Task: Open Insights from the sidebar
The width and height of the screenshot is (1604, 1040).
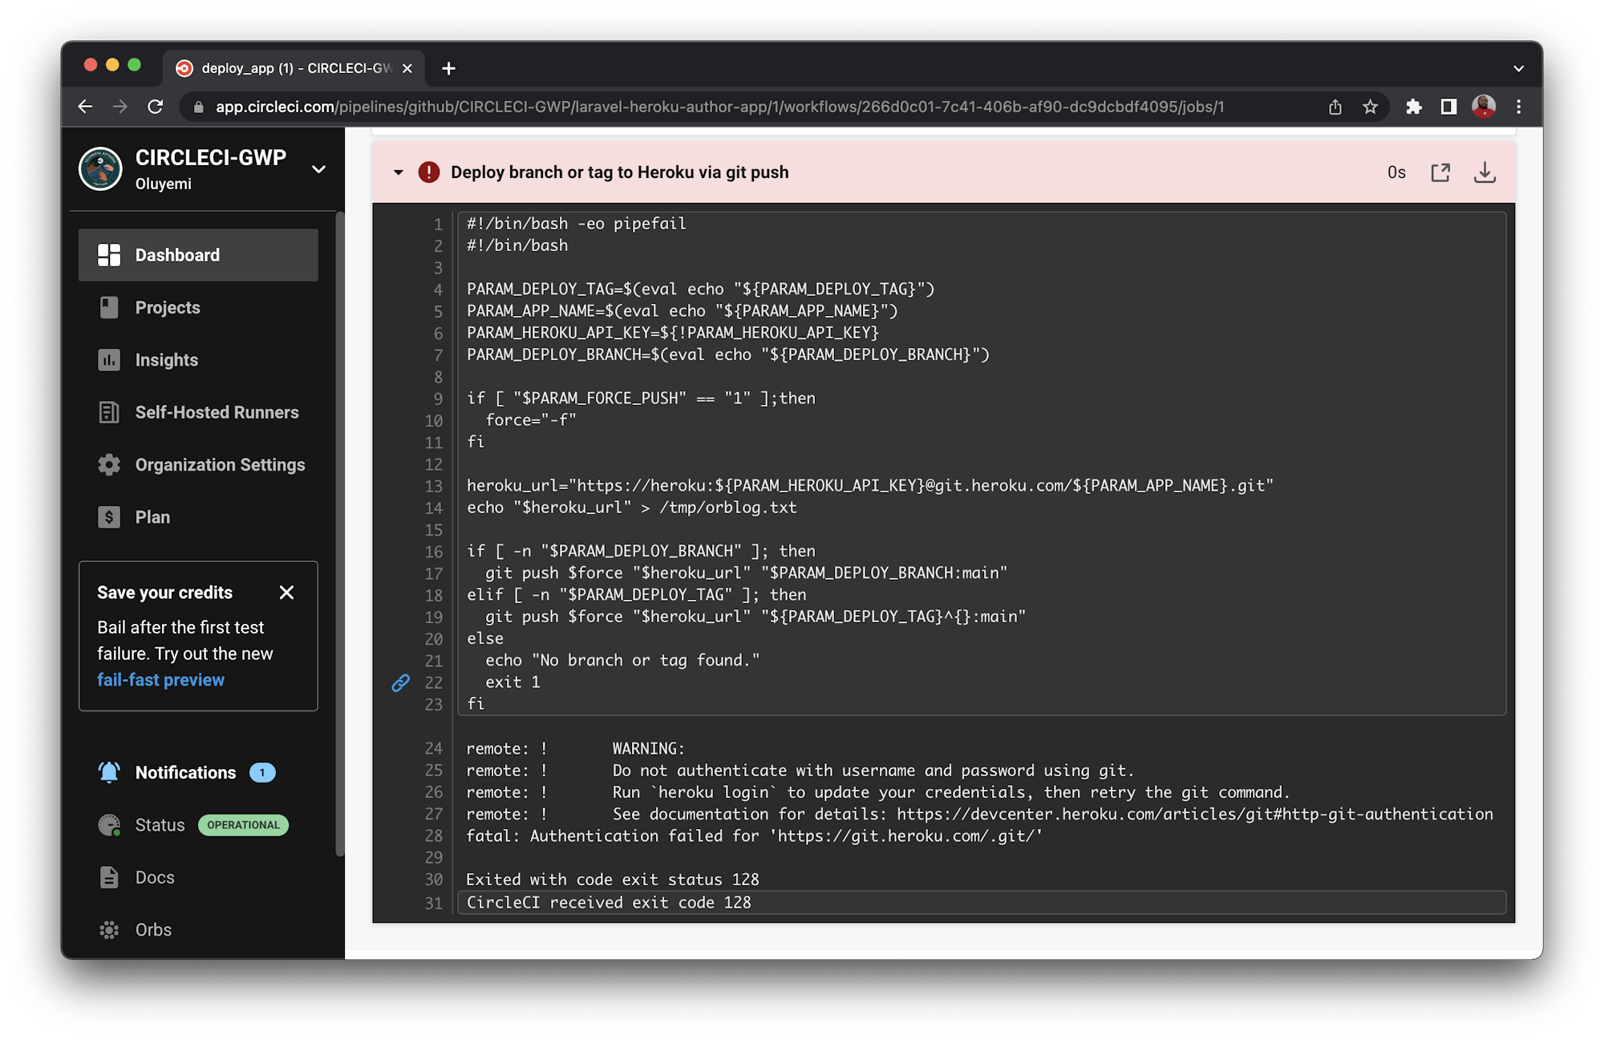Action: point(166,360)
